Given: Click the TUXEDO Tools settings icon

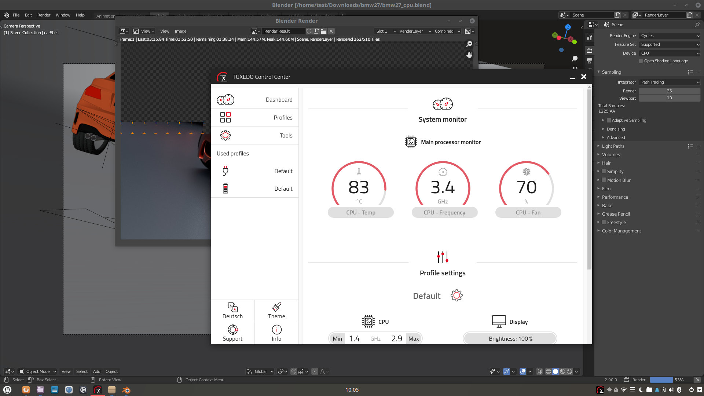Looking at the screenshot, I should coord(225,135).
